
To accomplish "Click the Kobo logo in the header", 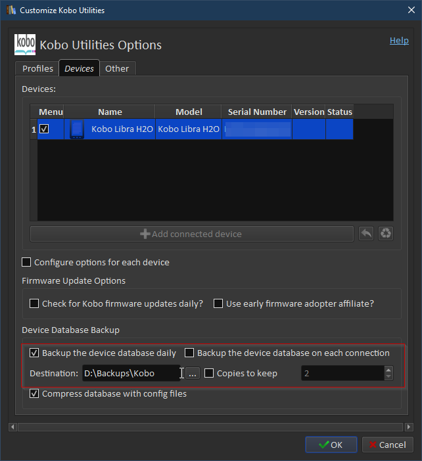I will [25, 45].
